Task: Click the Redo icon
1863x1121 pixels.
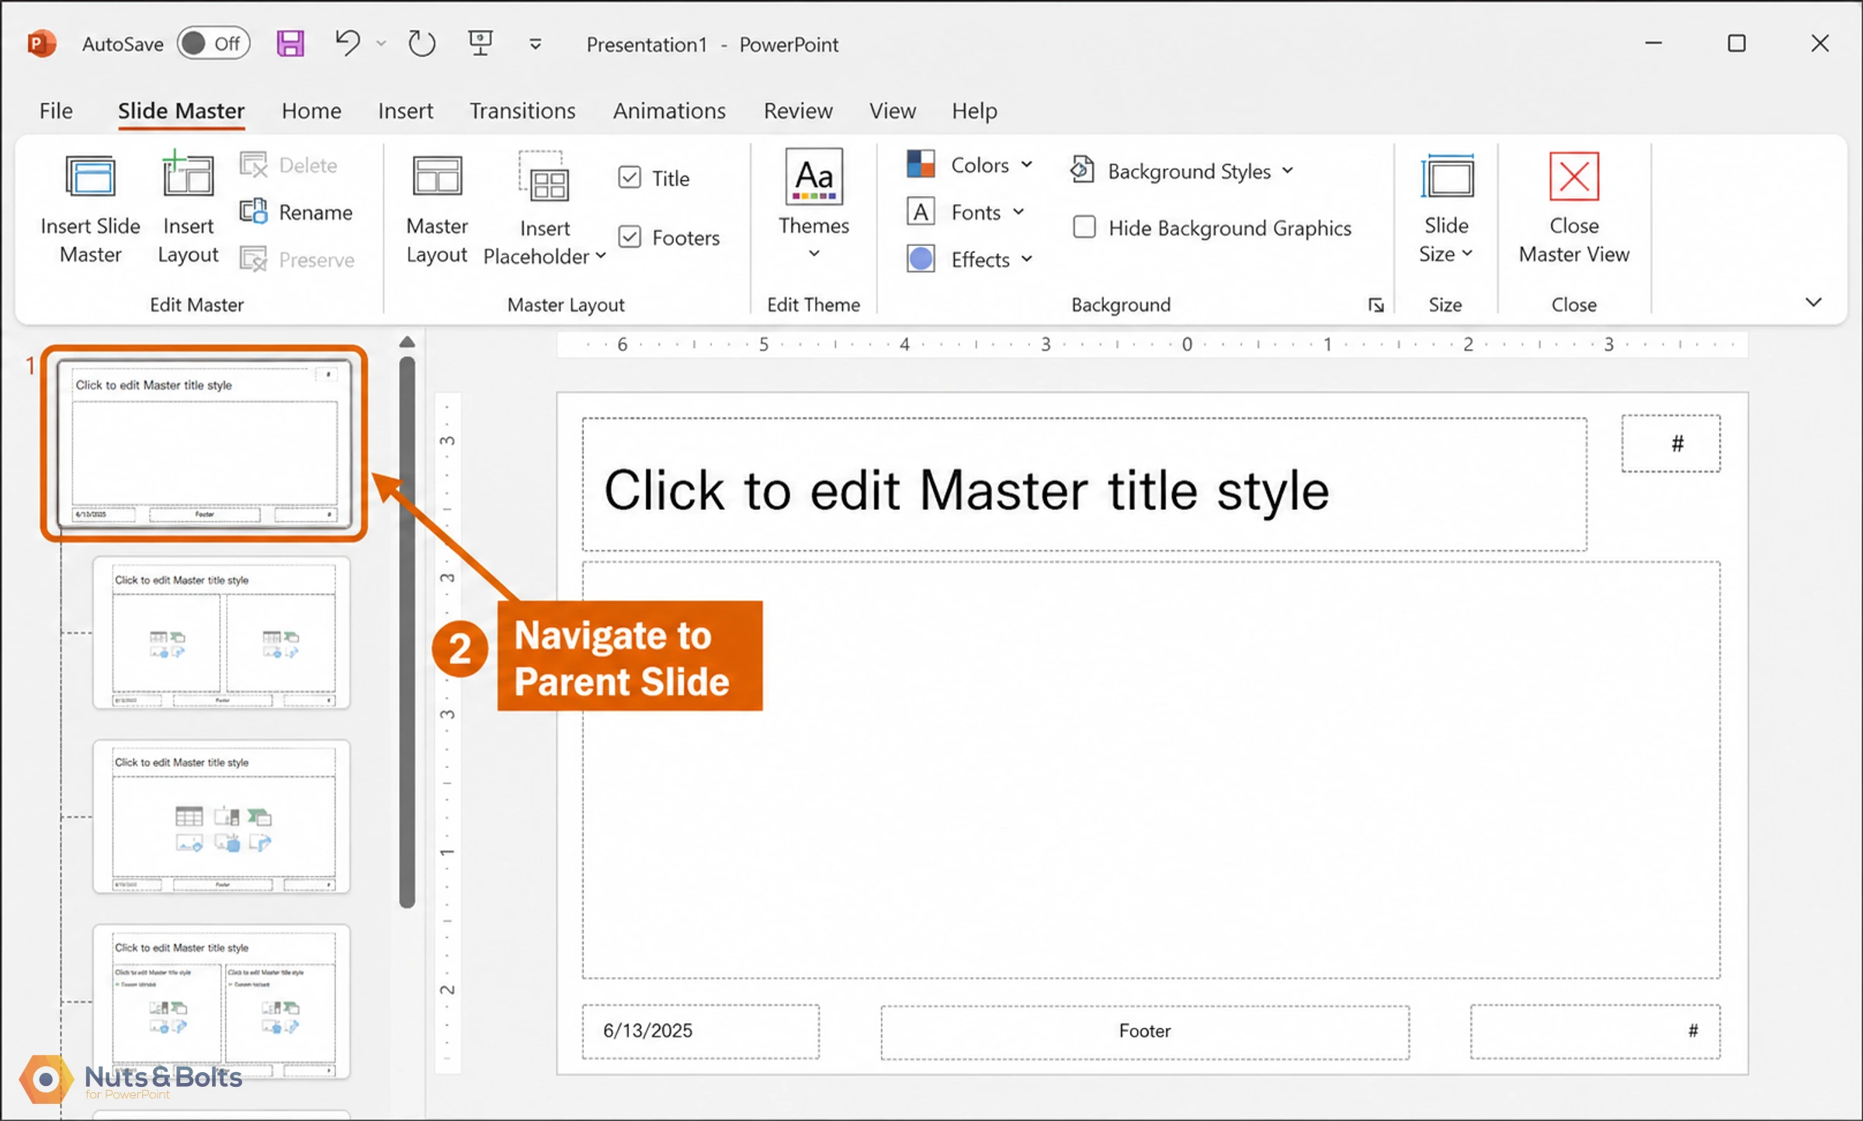Action: (x=422, y=43)
